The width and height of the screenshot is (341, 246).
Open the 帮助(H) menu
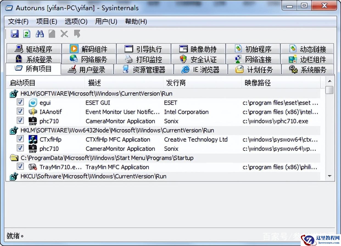click(x=136, y=21)
